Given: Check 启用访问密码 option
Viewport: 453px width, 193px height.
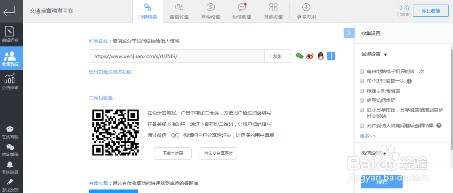Looking at the screenshot, I should coord(361,100).
